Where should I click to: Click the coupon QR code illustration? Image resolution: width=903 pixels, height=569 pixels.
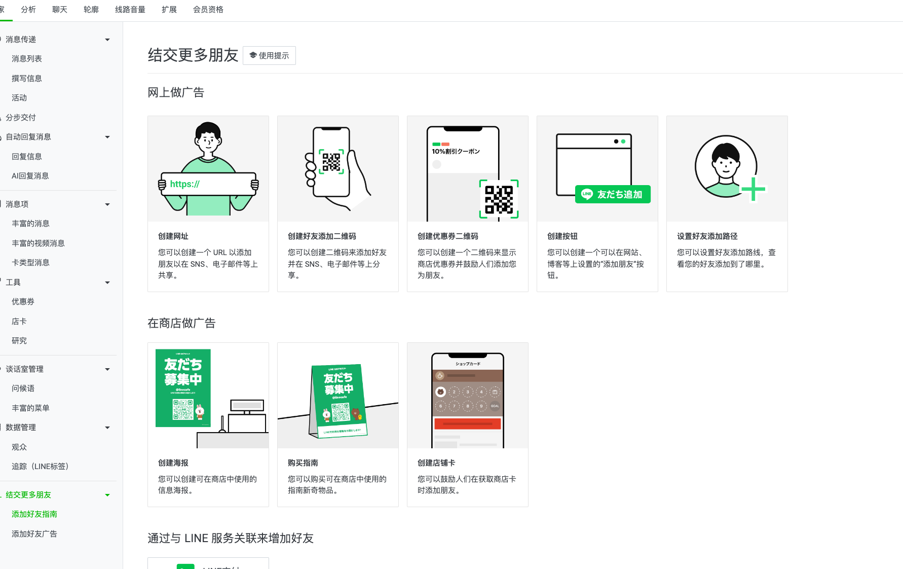pyautogui.click(x=468, y=169)
